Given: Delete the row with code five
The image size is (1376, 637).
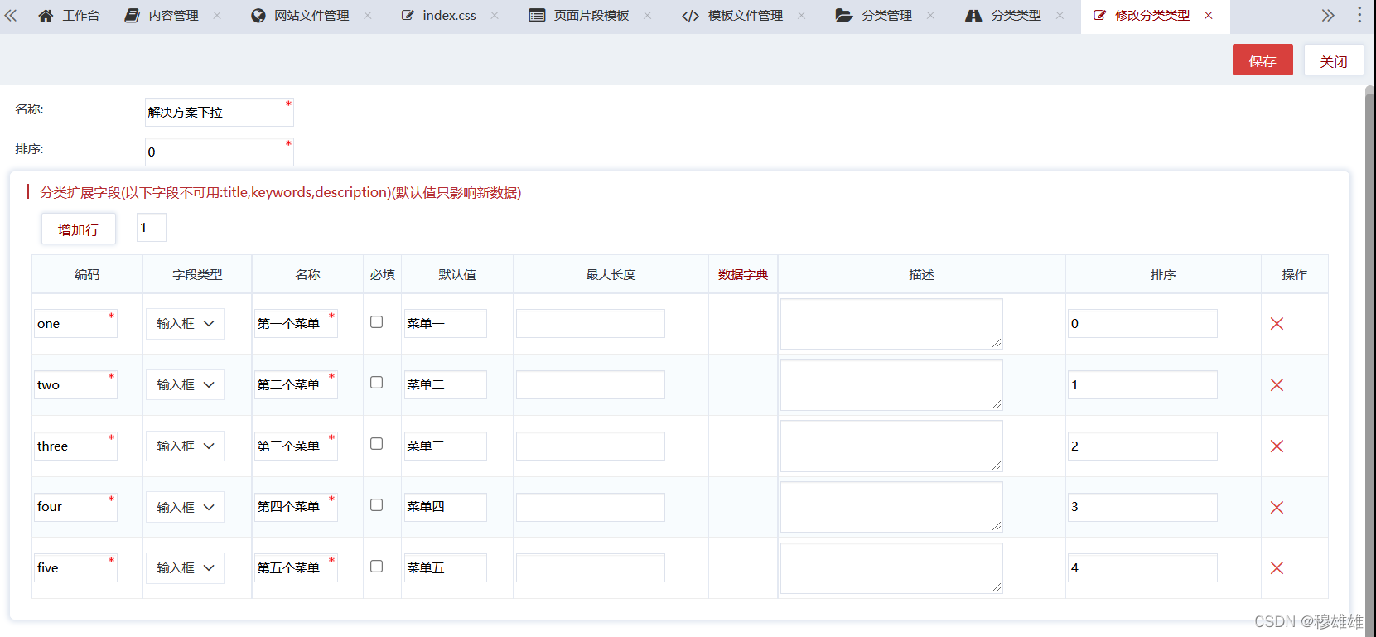Looking at the screenshot, I should [x=1277, y=568].
